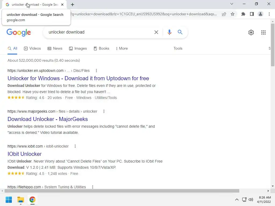Share this page from address bar
The height and width of the screenshot is (206, 275).
pyautogui.click(x=224, y=14)
